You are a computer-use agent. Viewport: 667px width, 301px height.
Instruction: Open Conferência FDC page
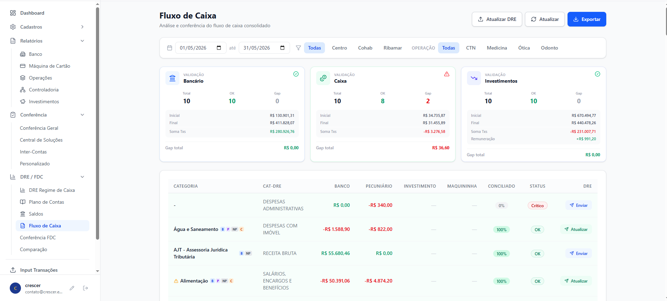(38, 238)
